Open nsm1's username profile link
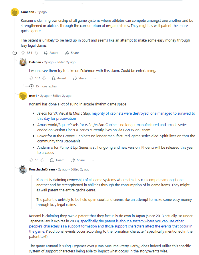 33,96
